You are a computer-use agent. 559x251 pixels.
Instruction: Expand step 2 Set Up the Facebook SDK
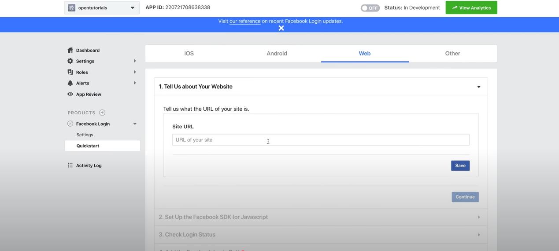click(321, 217)
